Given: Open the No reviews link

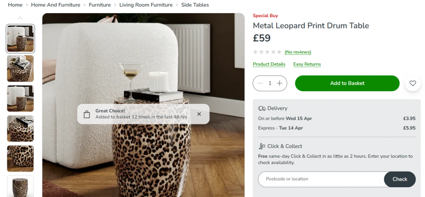Looking at the screenshot, I should tap(298, 52).
